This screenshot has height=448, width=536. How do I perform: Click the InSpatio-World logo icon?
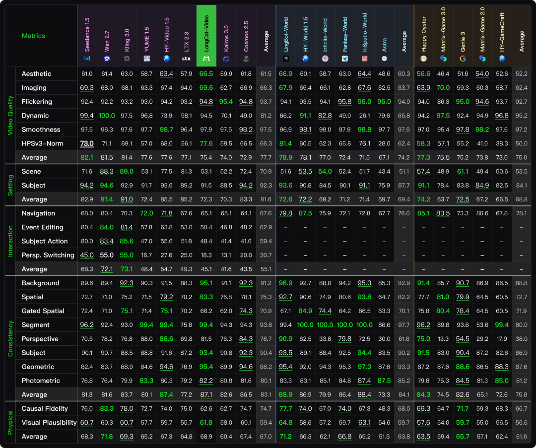click(364, 59)
